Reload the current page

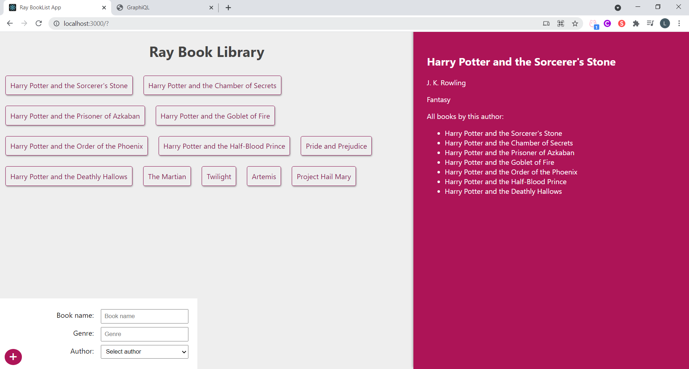click(38, 23)
